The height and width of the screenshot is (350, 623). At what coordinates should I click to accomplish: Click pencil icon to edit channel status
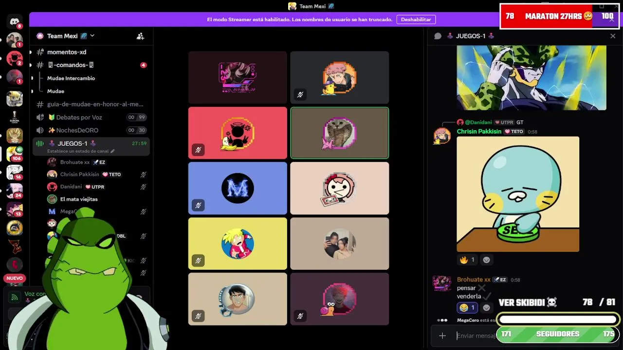[x=113, y=151]
